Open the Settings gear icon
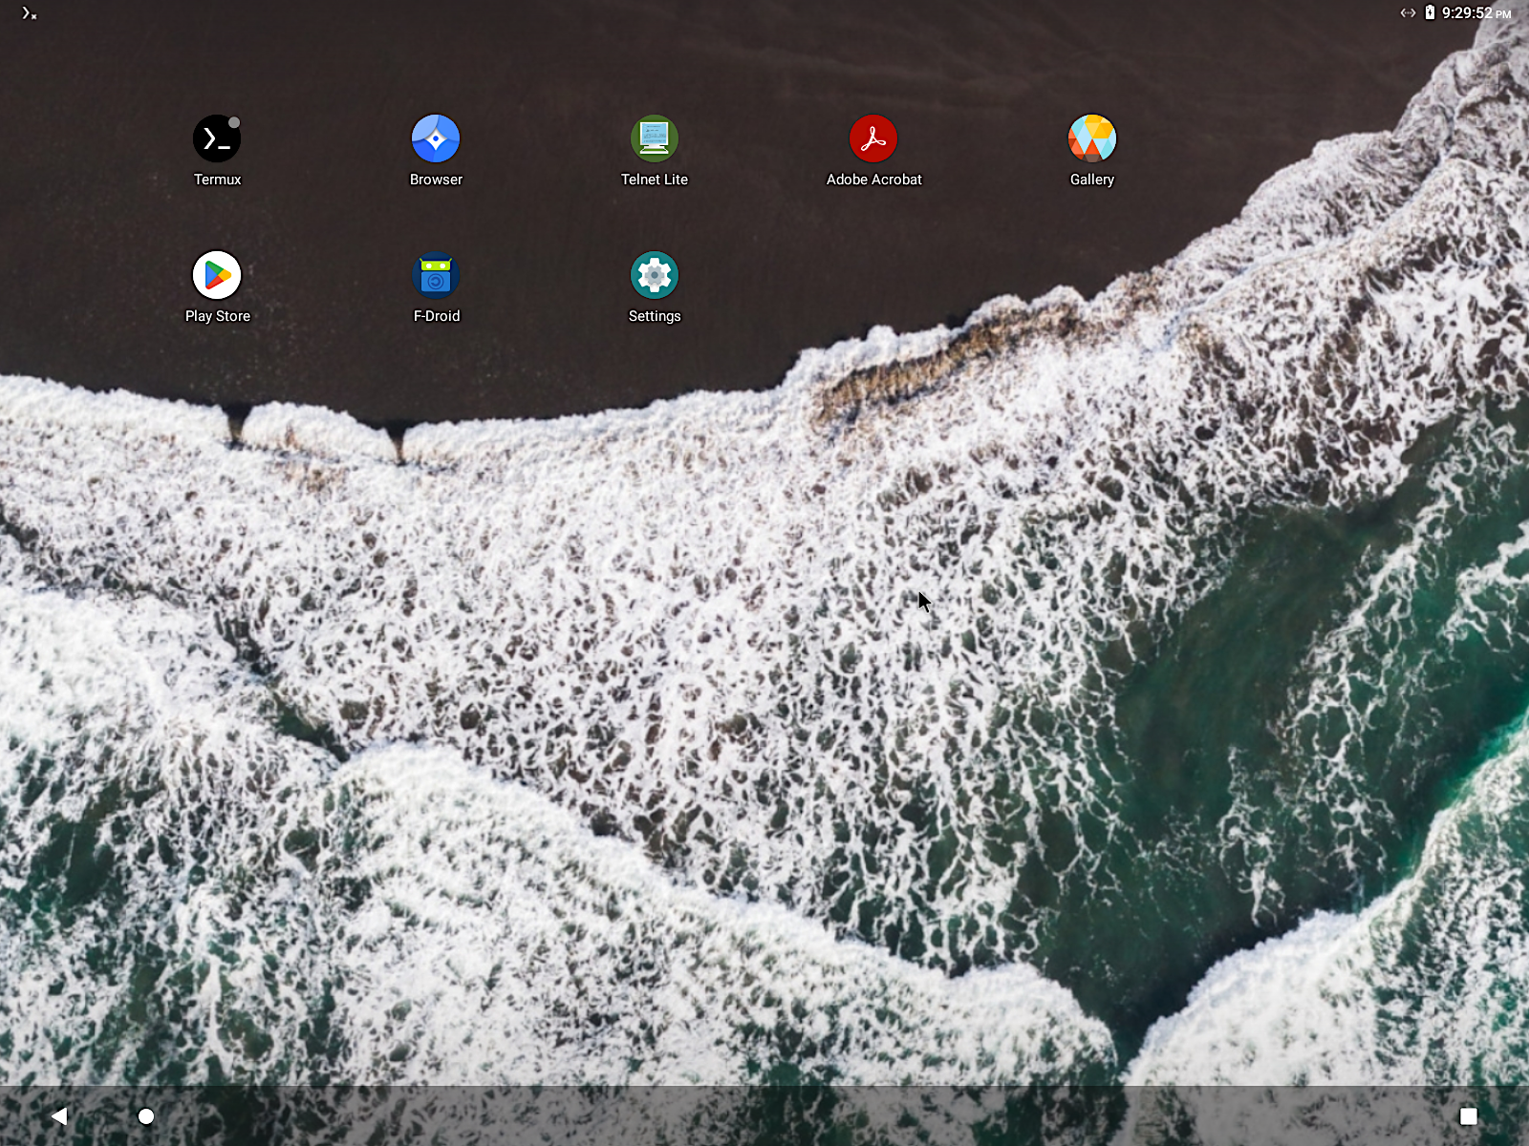 [x=655, y=276]
